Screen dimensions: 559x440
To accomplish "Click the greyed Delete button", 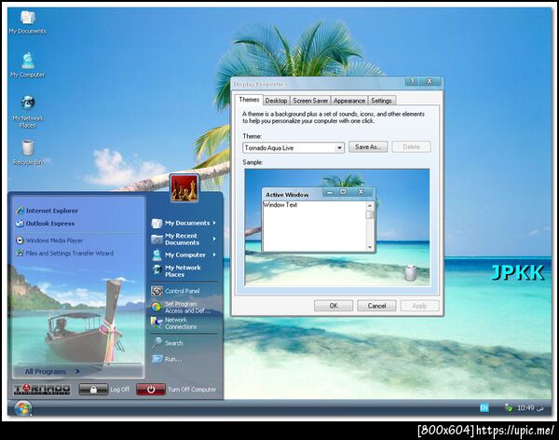I will (411, 146).
